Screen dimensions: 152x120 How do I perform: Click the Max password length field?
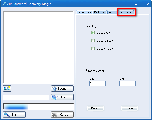(x=127, y=84)
